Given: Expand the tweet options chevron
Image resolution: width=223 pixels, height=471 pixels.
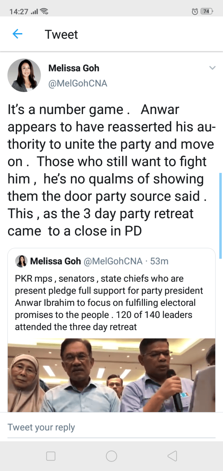Looking at the screenshot, I should coord(212,68).
